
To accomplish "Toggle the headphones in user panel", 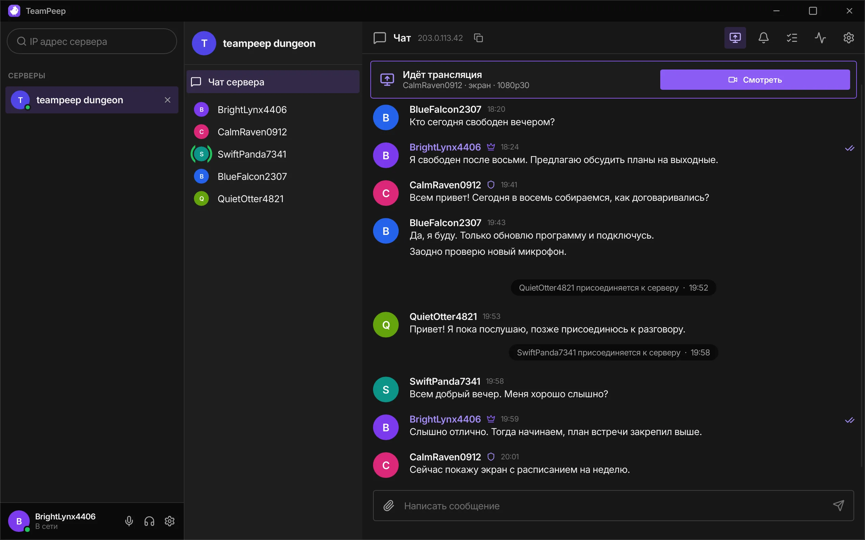I will pos(149,521).
